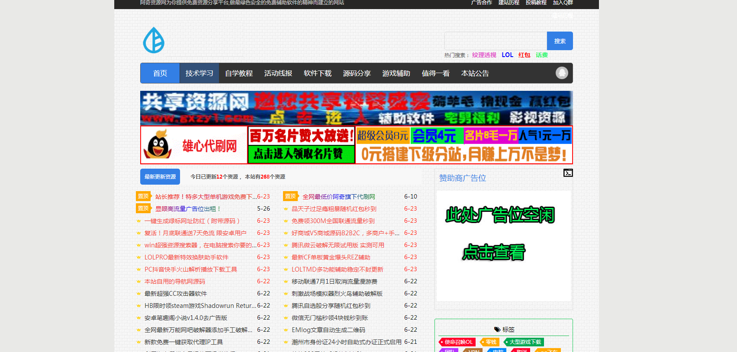
Task: Open the 共享资源网 banner ad
Action: point(357,108)
